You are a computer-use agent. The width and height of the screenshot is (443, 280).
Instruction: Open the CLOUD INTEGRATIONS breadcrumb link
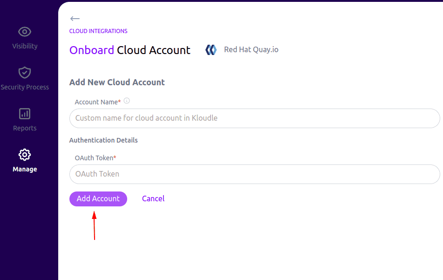coord(98,31)
